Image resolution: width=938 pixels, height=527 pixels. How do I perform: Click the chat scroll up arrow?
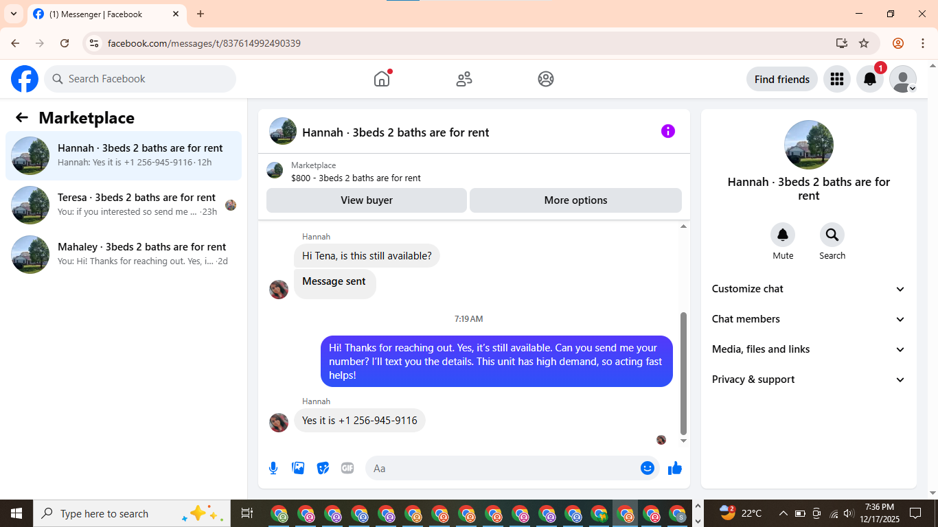click(x=683, y=226)
